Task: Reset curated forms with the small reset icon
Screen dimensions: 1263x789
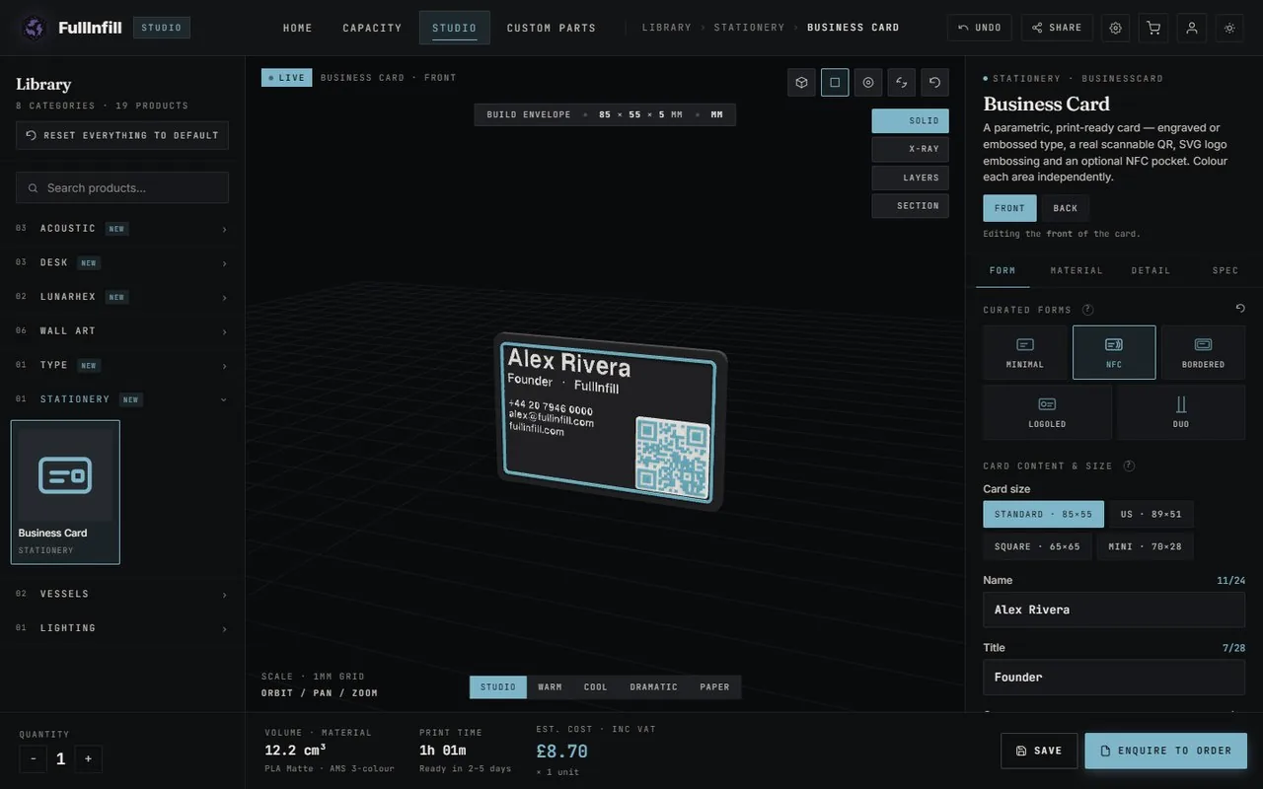Action: (x=1240, y=309)
